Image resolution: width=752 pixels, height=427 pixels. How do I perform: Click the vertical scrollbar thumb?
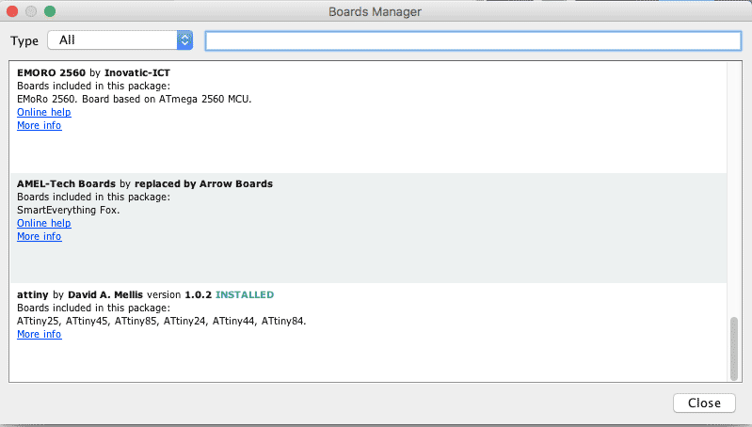point(734,346)
